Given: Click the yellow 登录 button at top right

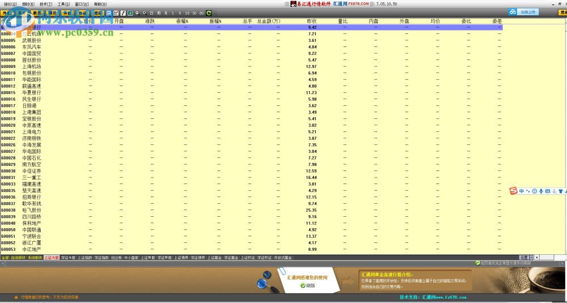Looking at the screenshot, I should (562, 12).
